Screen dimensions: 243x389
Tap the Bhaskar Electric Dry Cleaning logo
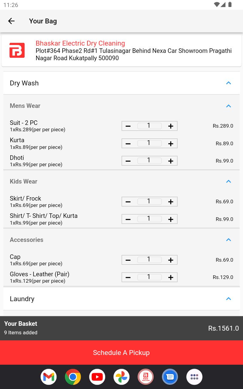pyautogui.click(x=17, y=50)
